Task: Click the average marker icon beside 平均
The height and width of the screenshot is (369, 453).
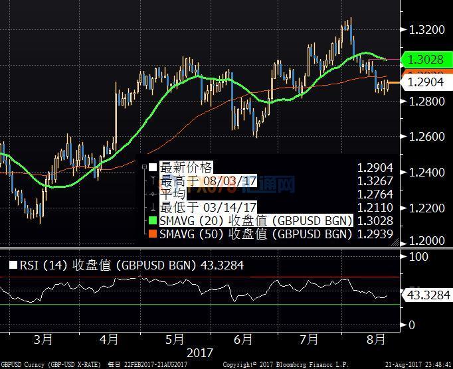Action: [153, 194]
